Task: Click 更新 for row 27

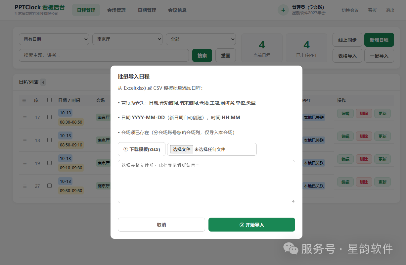Action: click(383, 182)
